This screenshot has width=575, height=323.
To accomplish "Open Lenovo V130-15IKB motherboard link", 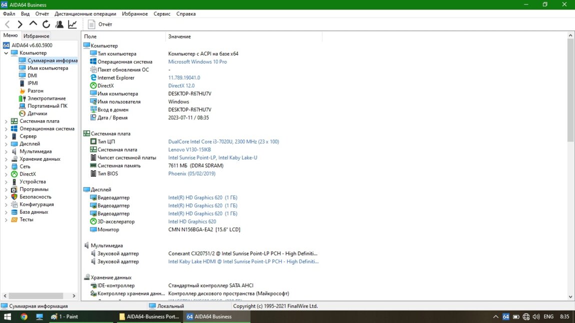I will pos(189,150).
